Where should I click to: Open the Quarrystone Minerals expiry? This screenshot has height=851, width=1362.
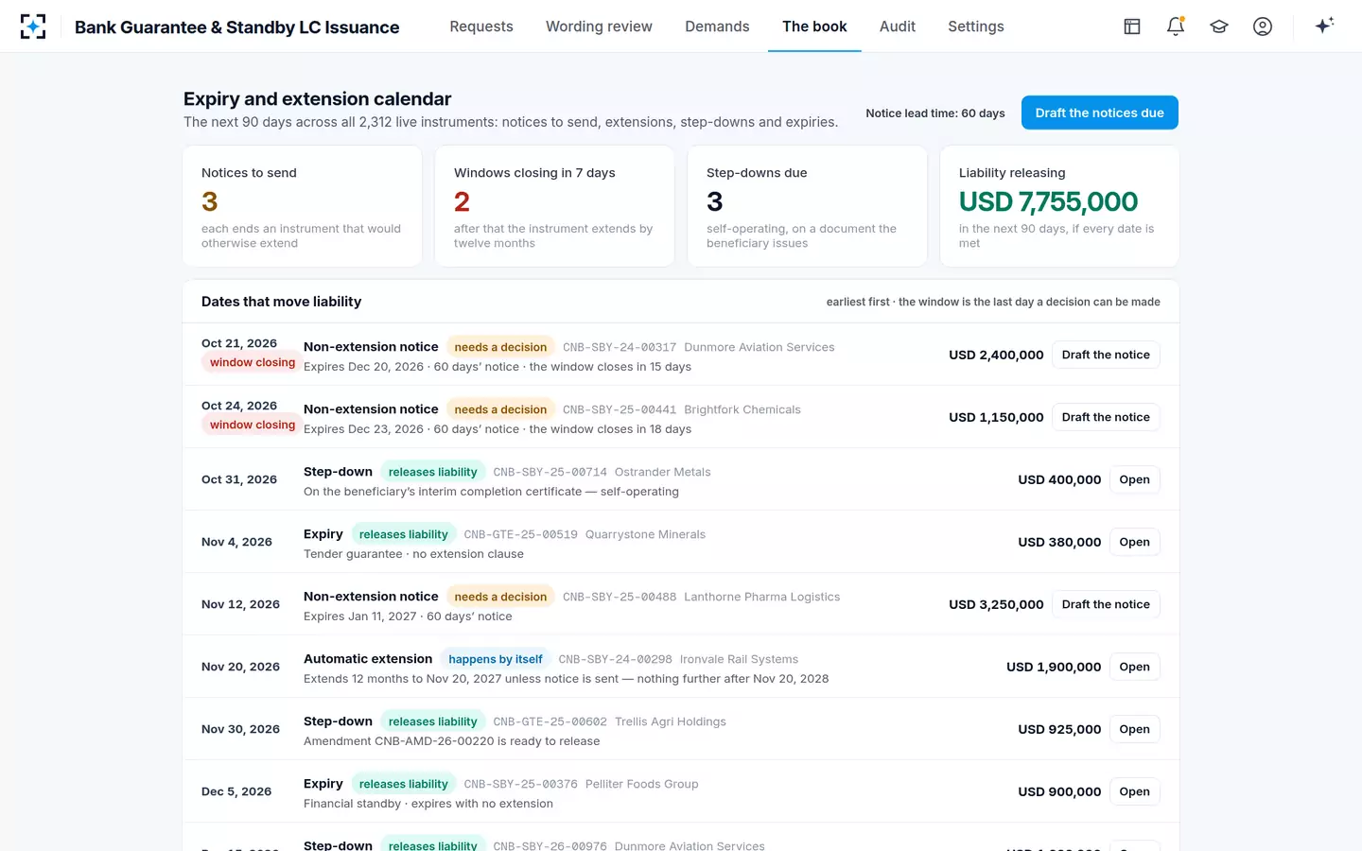[x=1134, y=542]
